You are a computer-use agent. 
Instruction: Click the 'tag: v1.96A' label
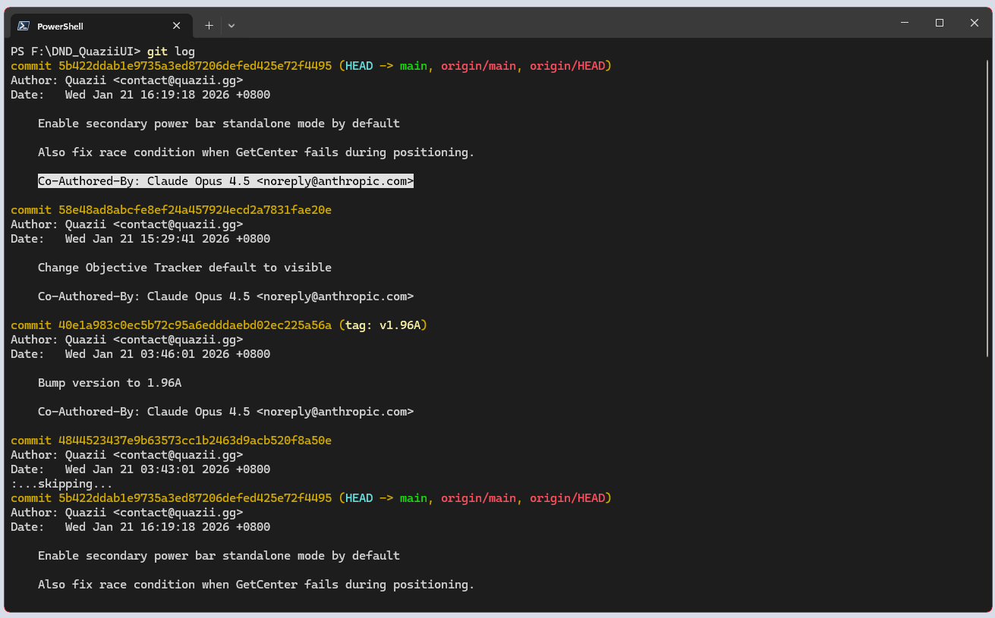(383, 325)
